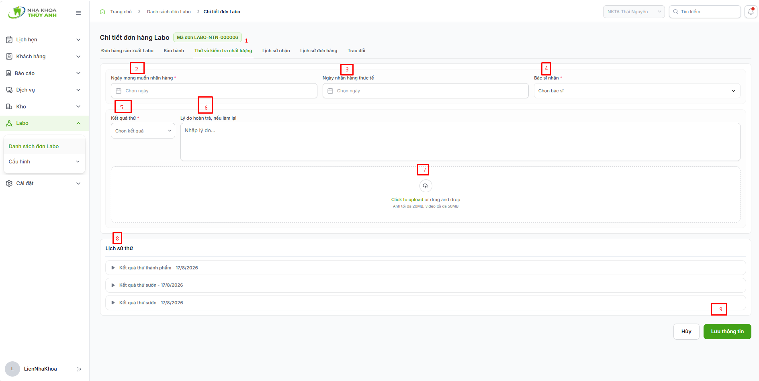The height and width of the screenshot is (381, 759).
Task: Click the logout icon next to LienNhaKhoa
Action: coord(79,369)
